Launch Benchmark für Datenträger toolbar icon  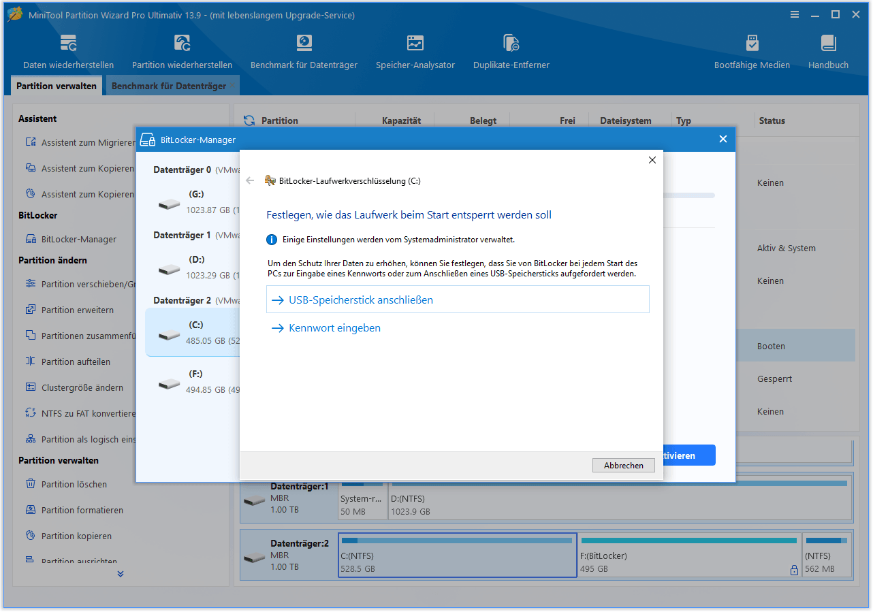[304, 52]
